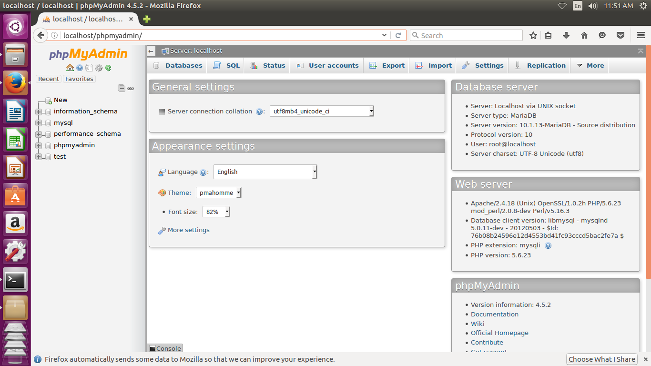Switch to SQL tab
The image size is (651, 366).
point(226,66)
